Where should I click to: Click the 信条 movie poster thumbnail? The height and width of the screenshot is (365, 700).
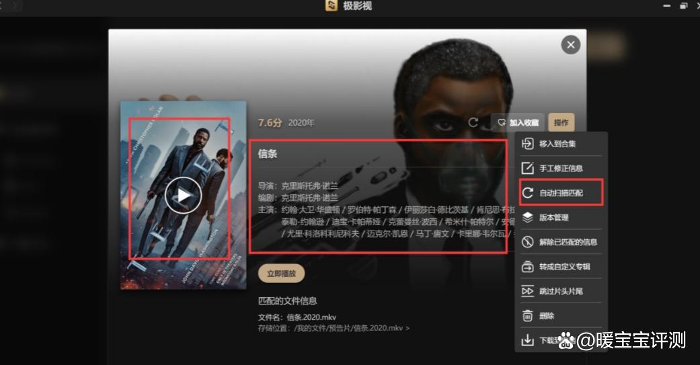(x=183, y=195)
